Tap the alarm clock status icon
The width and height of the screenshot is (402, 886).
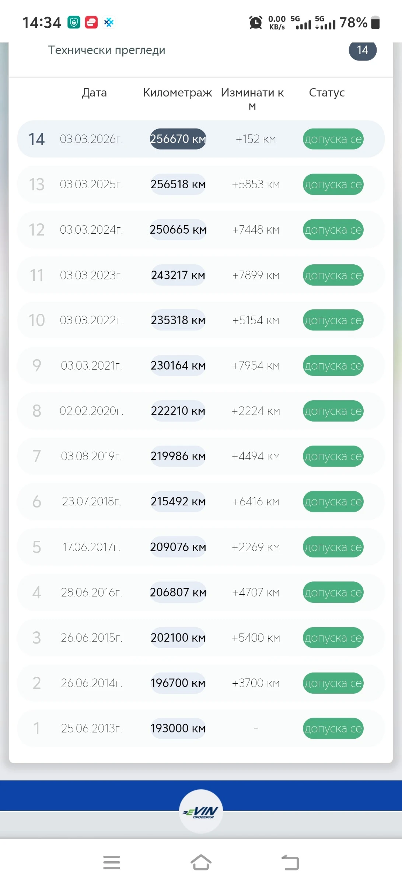[x=256, y=23]
